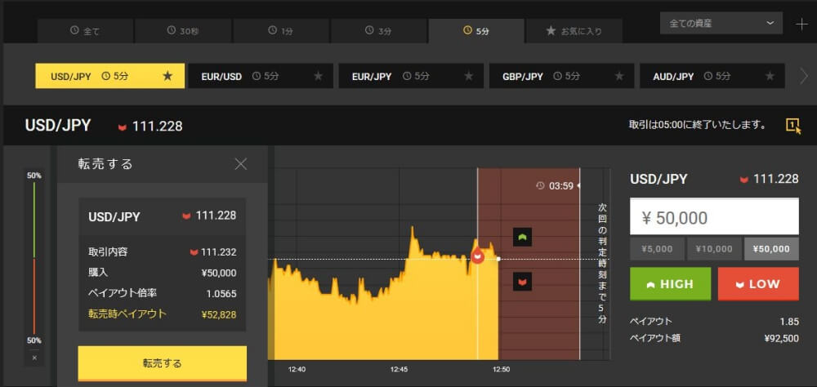817x387 pixels.
Task: Open the 全ての資産 dropdown
Action: click(x=721, y=23)
